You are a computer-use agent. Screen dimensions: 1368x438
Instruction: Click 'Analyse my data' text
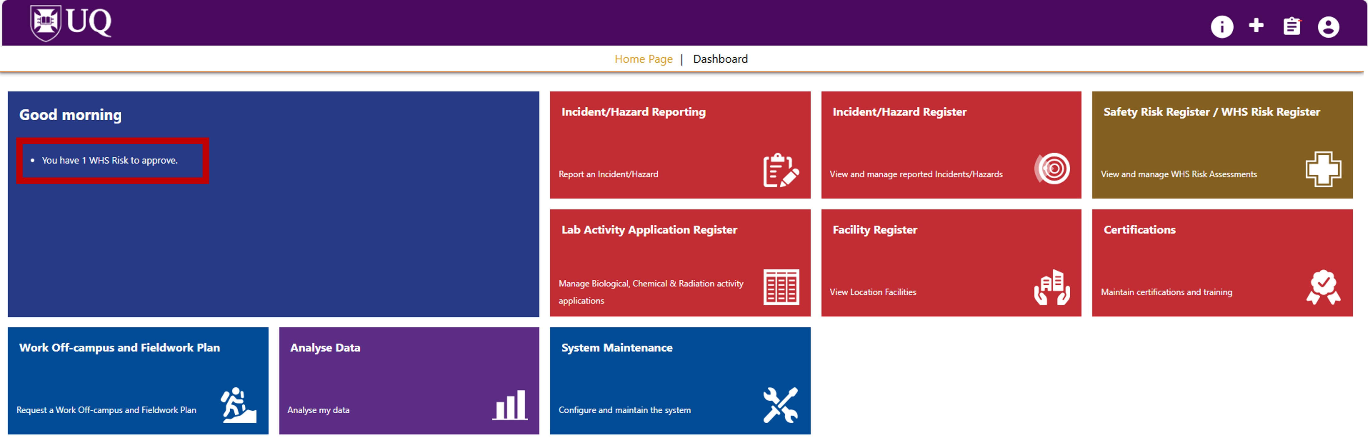318,410
